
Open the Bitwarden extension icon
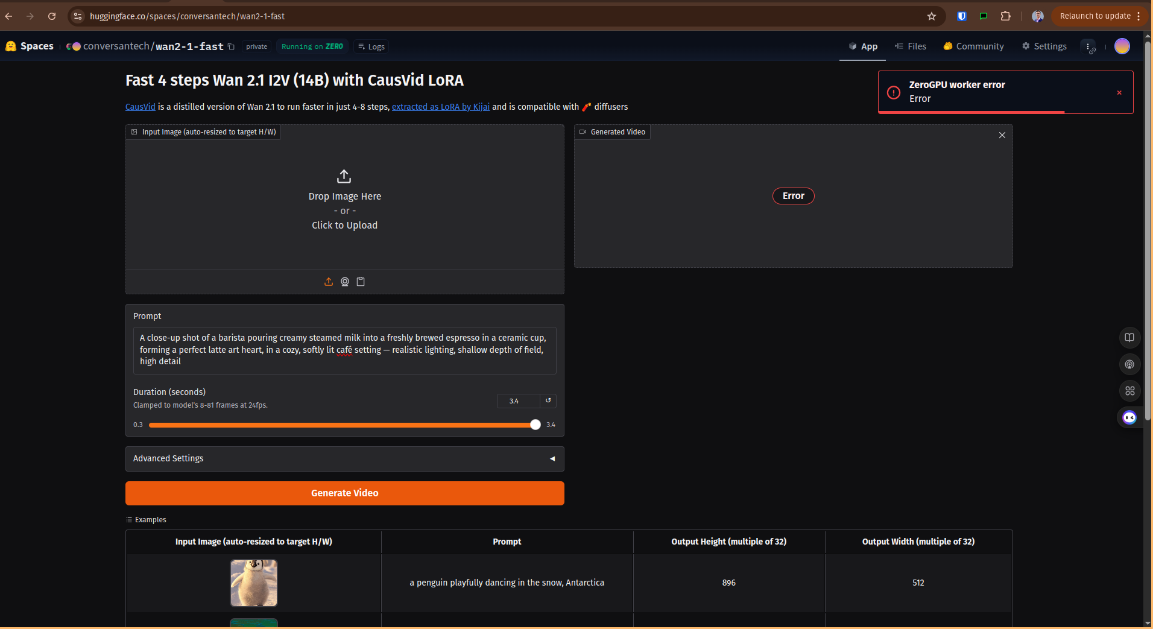click(962, 16)
